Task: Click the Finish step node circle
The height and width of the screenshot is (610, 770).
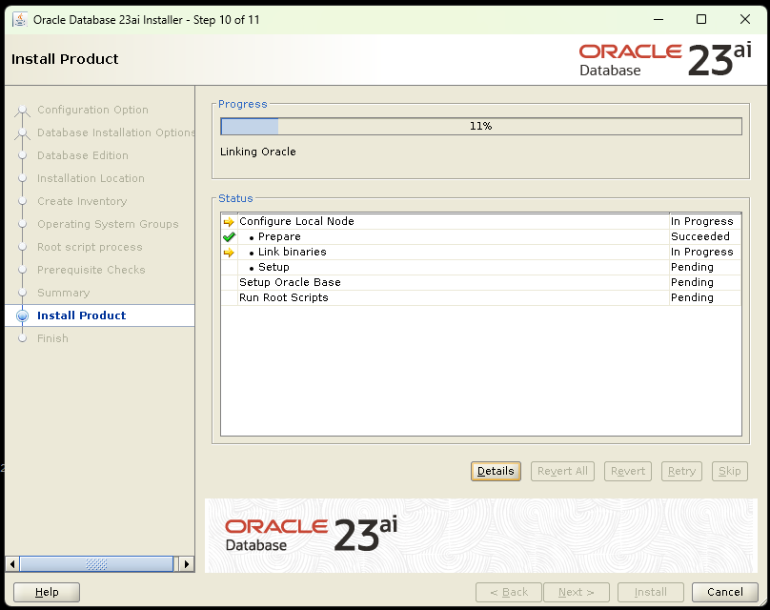Action: coord(22,338)
